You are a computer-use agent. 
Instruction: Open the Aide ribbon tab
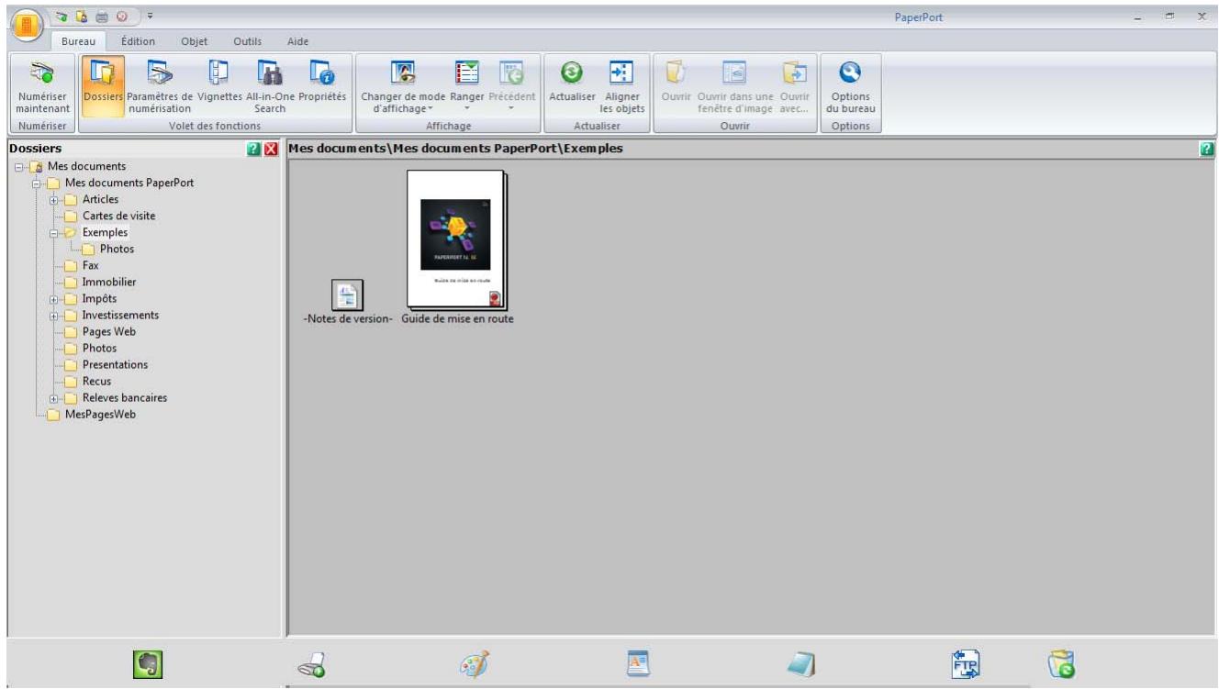click(297, 41)
